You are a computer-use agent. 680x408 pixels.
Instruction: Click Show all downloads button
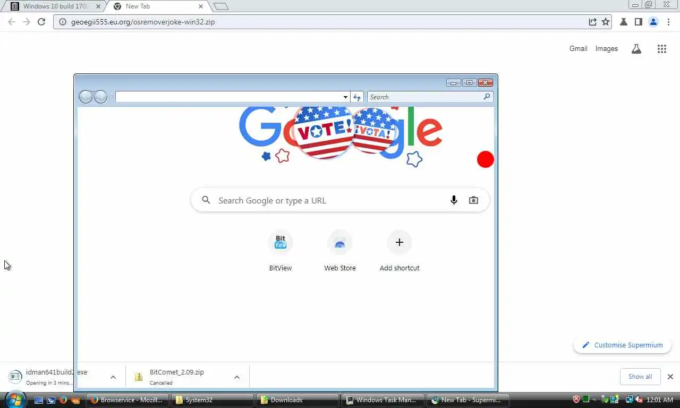point(640,377)
